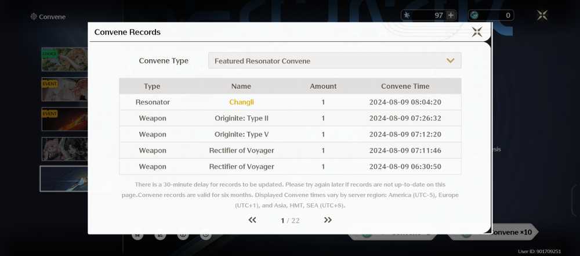Image resolution: width=580 pixels, height=256 pixels.
Task: Go to next records page
Action: 328,220
